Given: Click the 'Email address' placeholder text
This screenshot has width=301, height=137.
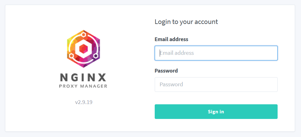Looking at the screenshot, I should click(x=177, y=53).
